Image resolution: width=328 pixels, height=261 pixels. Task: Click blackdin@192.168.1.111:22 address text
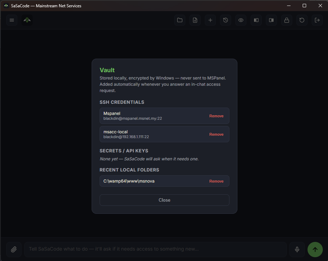(x=126, y=137)
